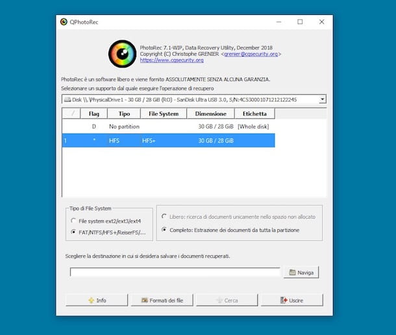Expand the physical drive selection dropdown arrow
Viewport: 396px width, 335px height.
pyautogui.click(x=322, y=99)
